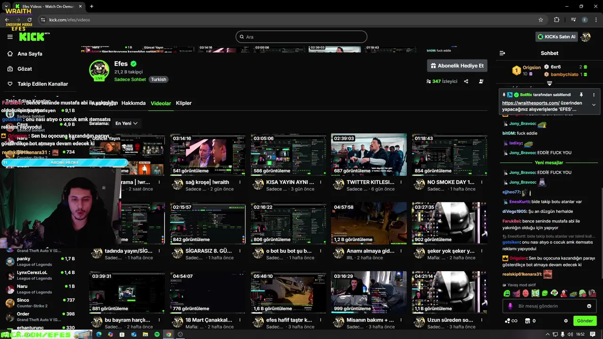
Task: Unpin the BotRix pinned message
Action: point(581,95)
